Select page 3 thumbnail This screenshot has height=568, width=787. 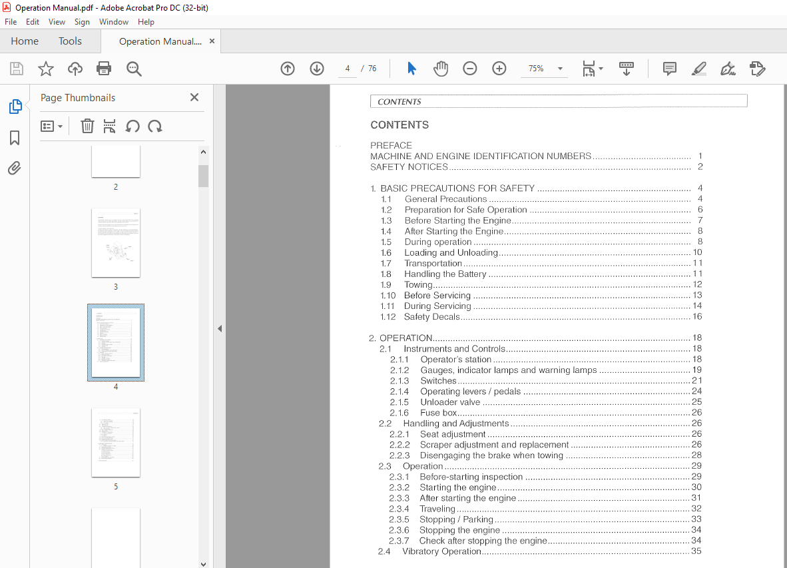116,243
